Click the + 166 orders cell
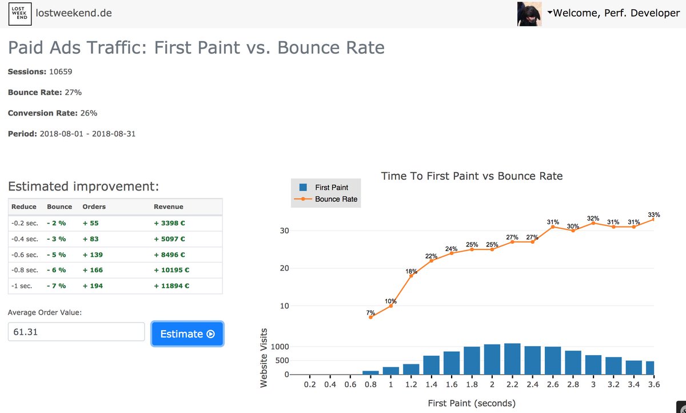686x413 pixels. 93,270
